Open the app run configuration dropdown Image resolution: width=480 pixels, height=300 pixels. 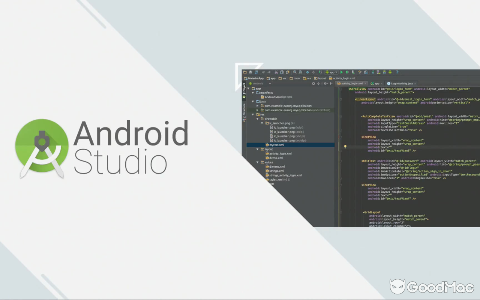tap(331, 72)
